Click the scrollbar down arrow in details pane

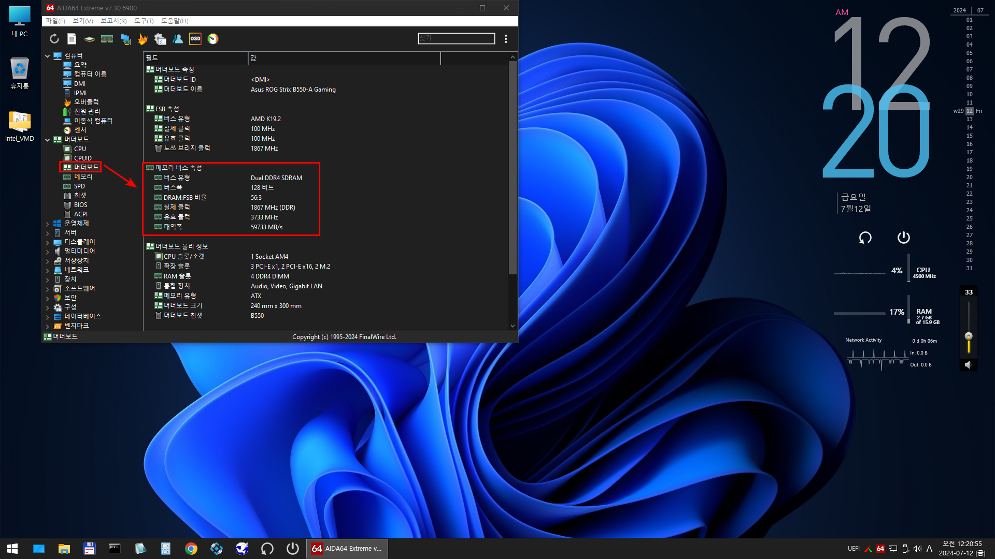pyautogui.click(x=513, y=326)
